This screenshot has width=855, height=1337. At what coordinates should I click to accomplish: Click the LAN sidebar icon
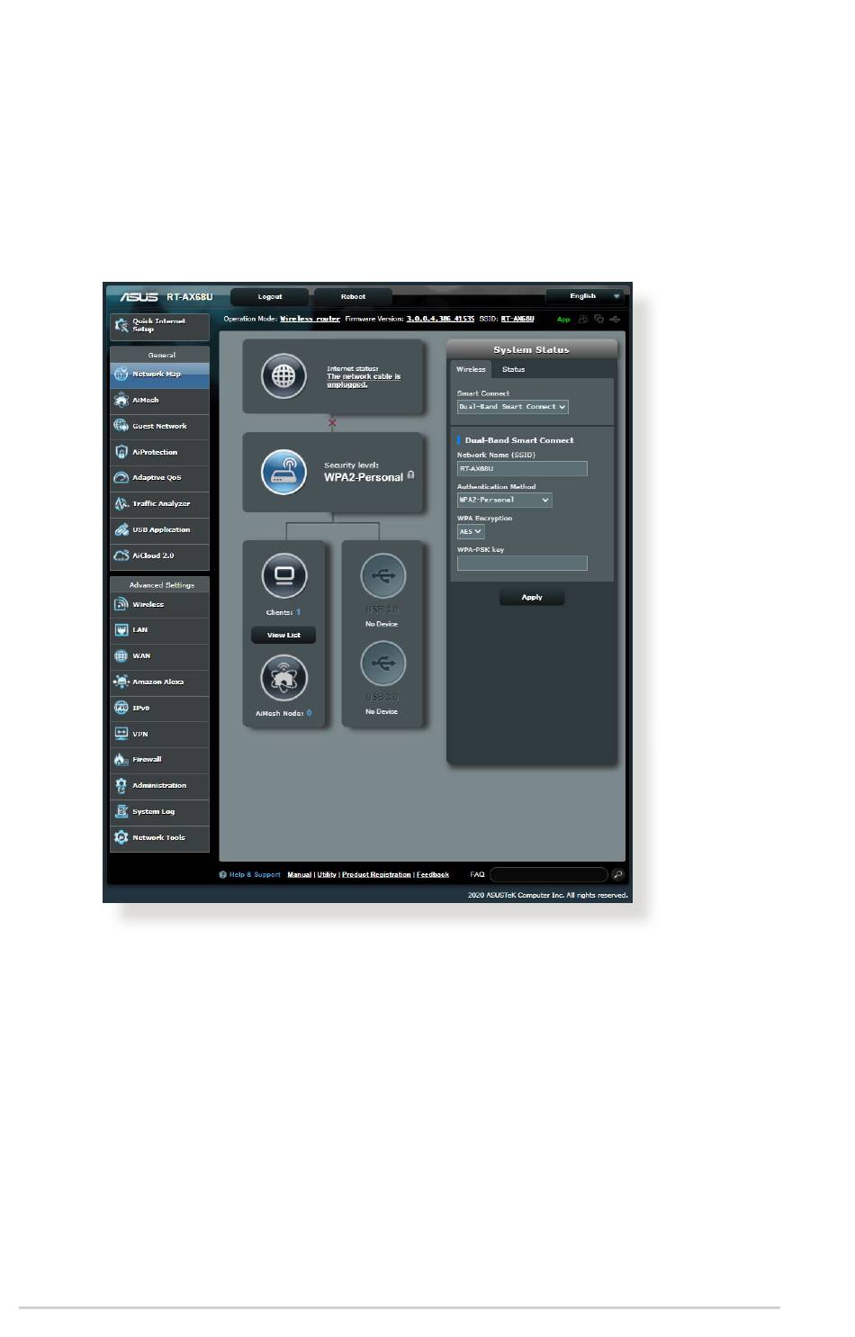121,630
